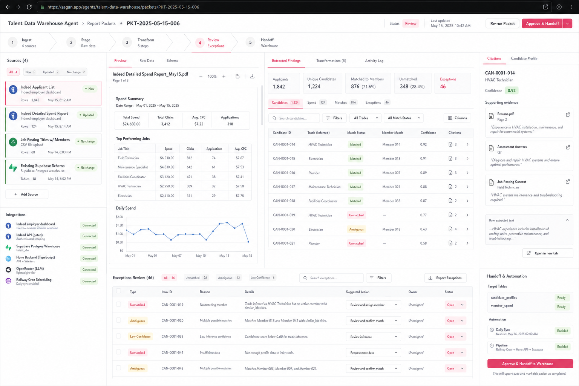
Task: Zoom in PDF preview with plus icon
Action: pyautogui.click(x=224, y=76)
